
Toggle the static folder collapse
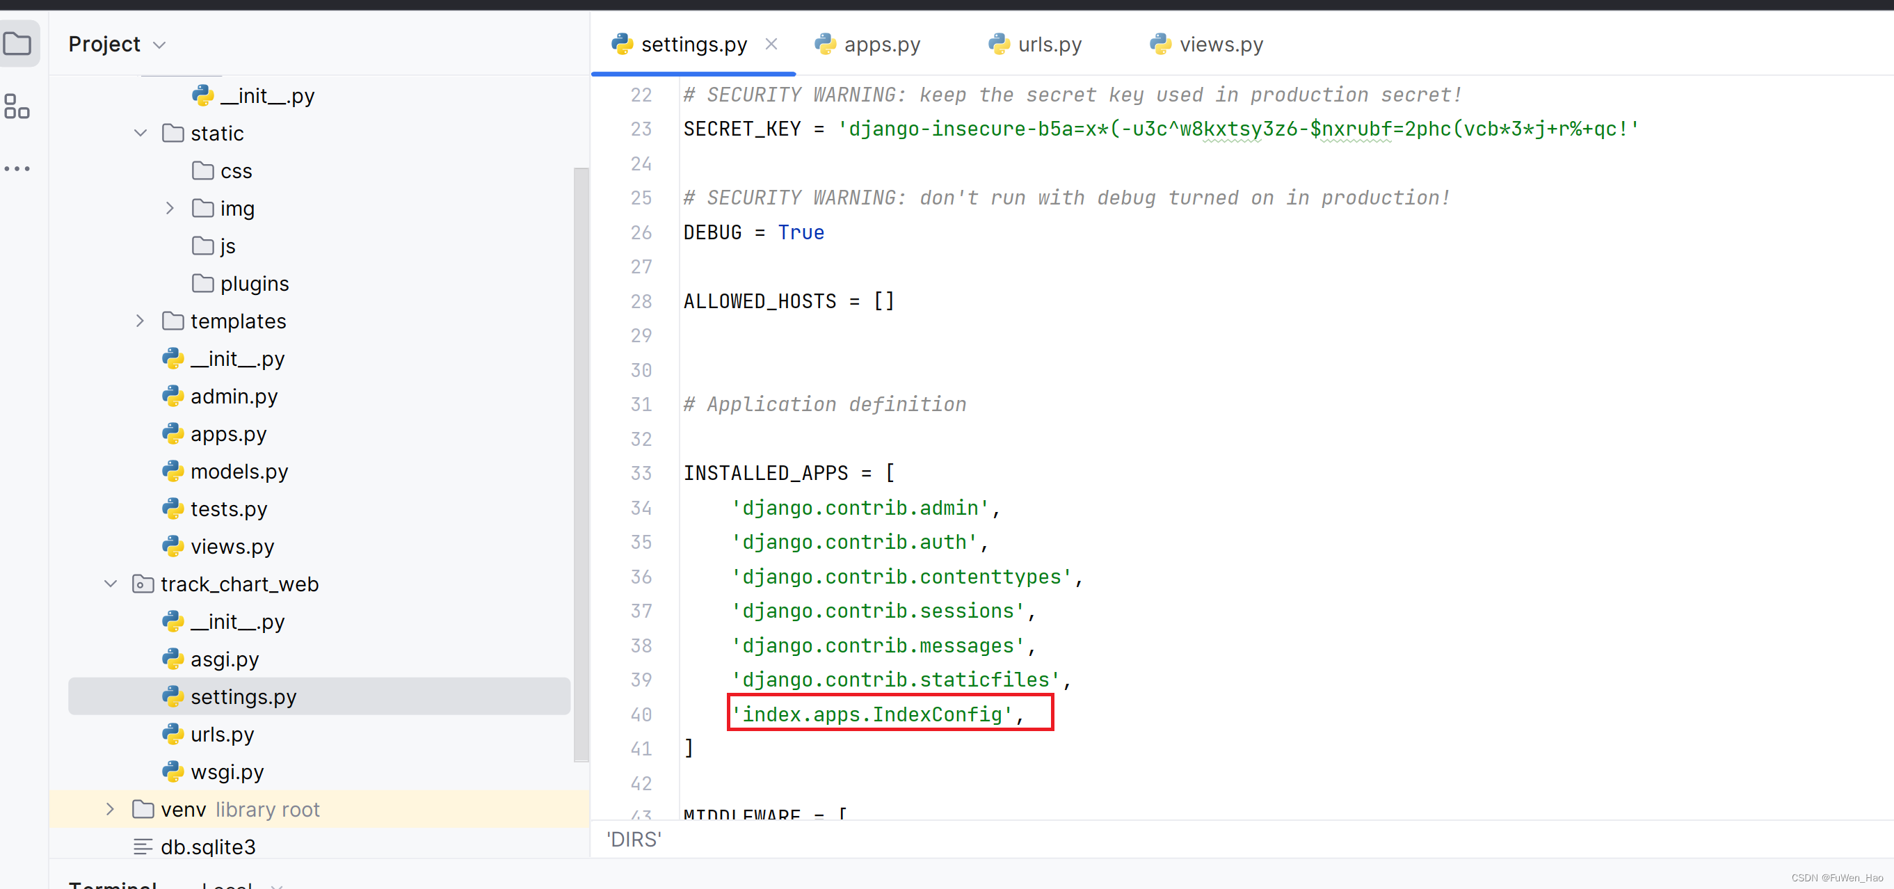[x=143, y=133]
